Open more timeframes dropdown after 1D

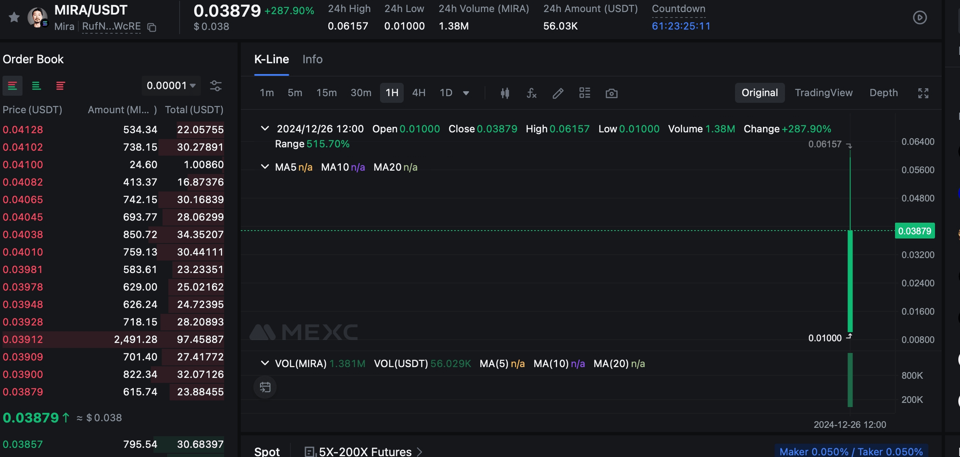[x=466, y=93]
